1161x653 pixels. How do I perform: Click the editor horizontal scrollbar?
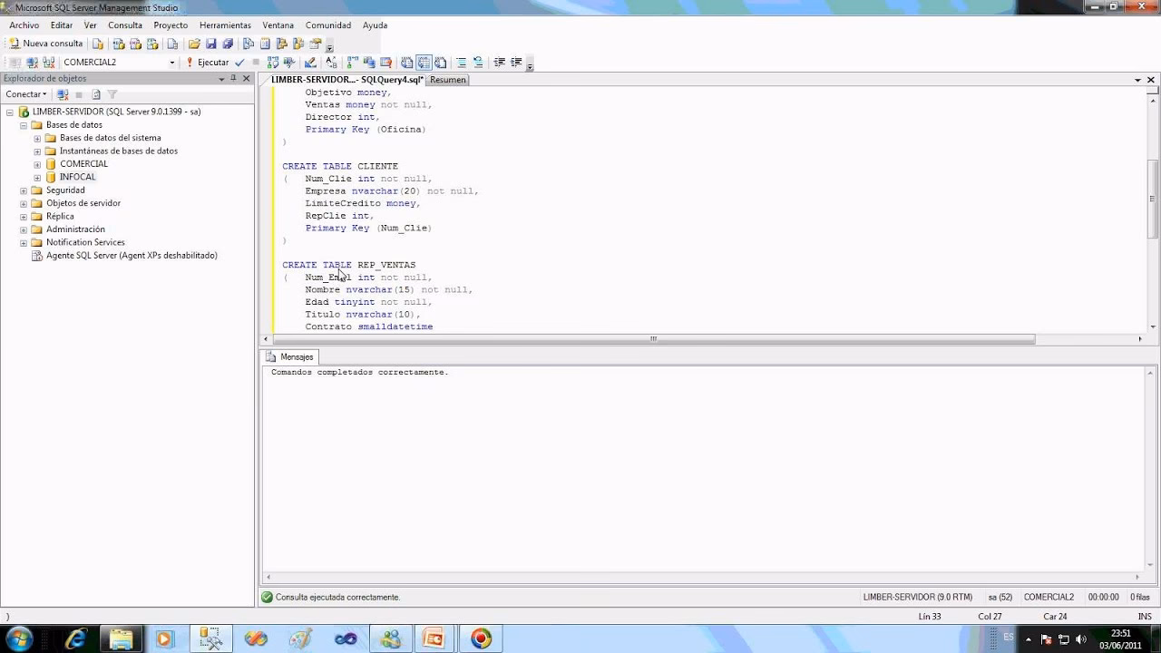651,339
